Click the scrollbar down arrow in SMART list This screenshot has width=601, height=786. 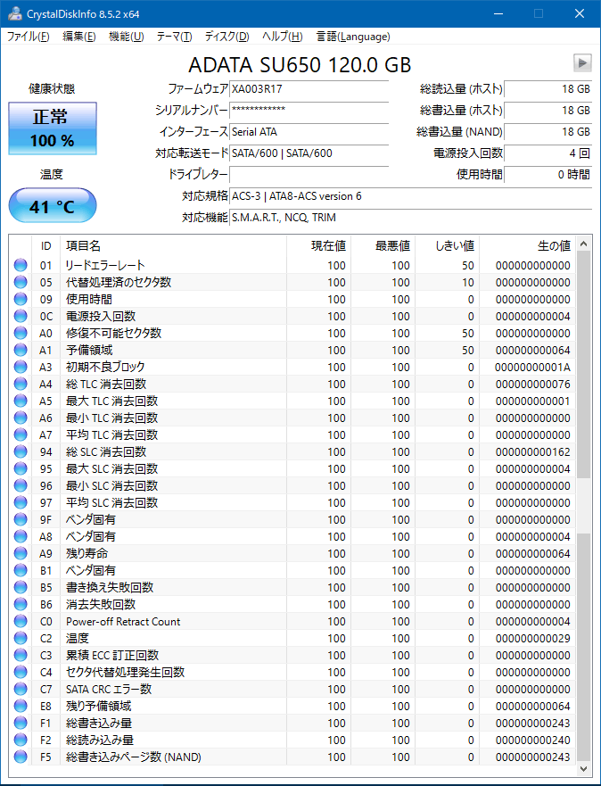point(583,768)
